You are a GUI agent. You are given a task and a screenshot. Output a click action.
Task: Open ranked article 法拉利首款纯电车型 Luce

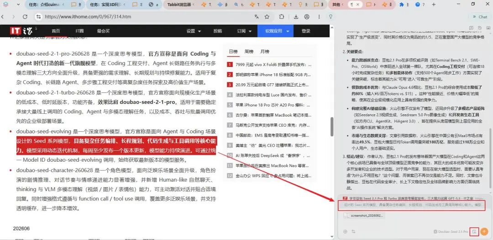point(273,95)
